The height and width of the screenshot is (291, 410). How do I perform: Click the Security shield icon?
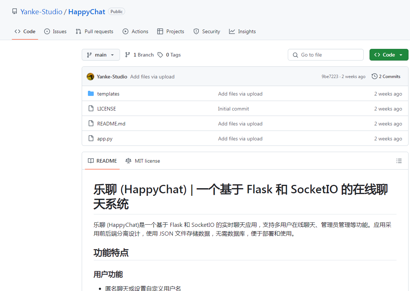196,31
